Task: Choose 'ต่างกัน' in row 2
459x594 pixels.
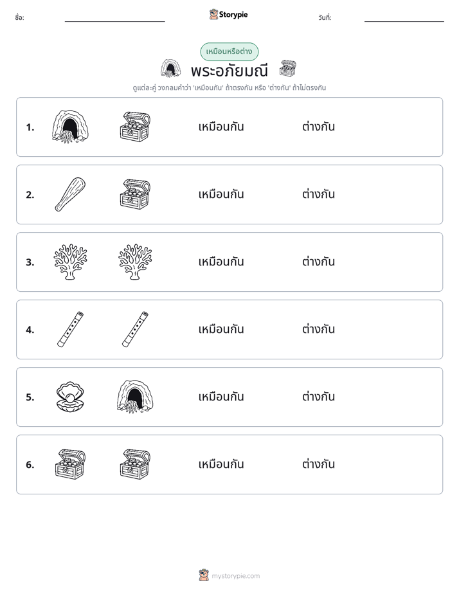Action: (318, 194)
